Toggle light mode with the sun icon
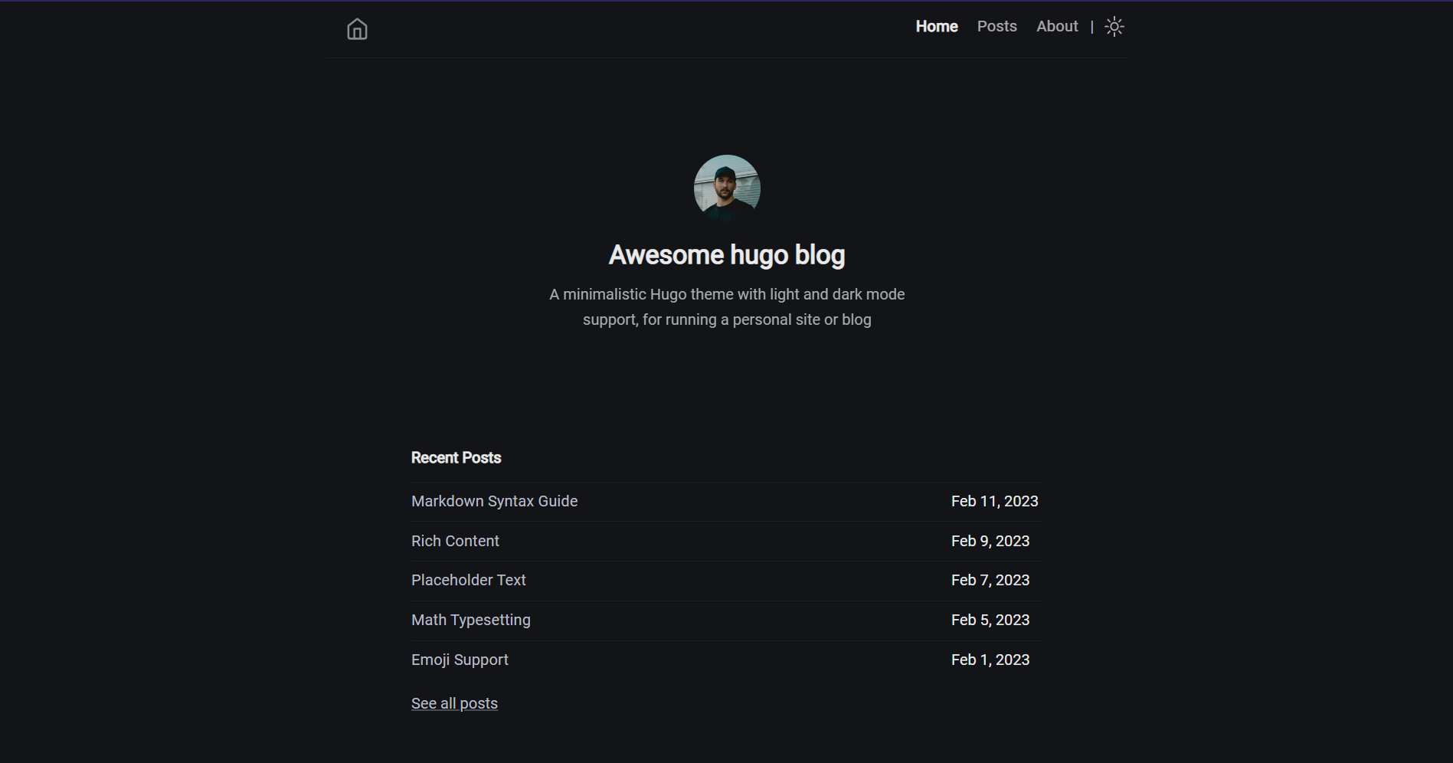The height and width of the screenshot is (763, 1453). (1114, 27)
